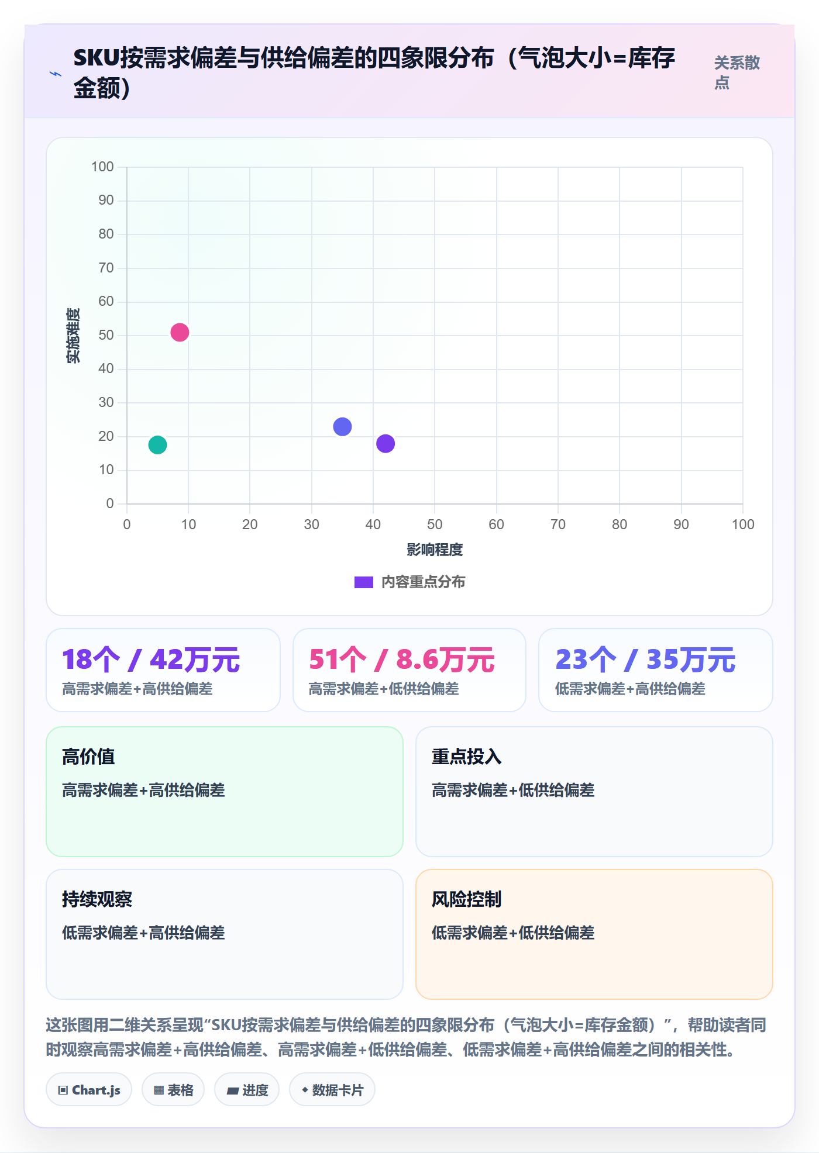Click the 进度 tag chip

pos(247,1090)
